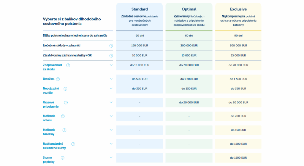This screenshot has height=166, width=304.
Task: Open the info icon beside Zodpovednosť za škodu
Action: [68, 65]
